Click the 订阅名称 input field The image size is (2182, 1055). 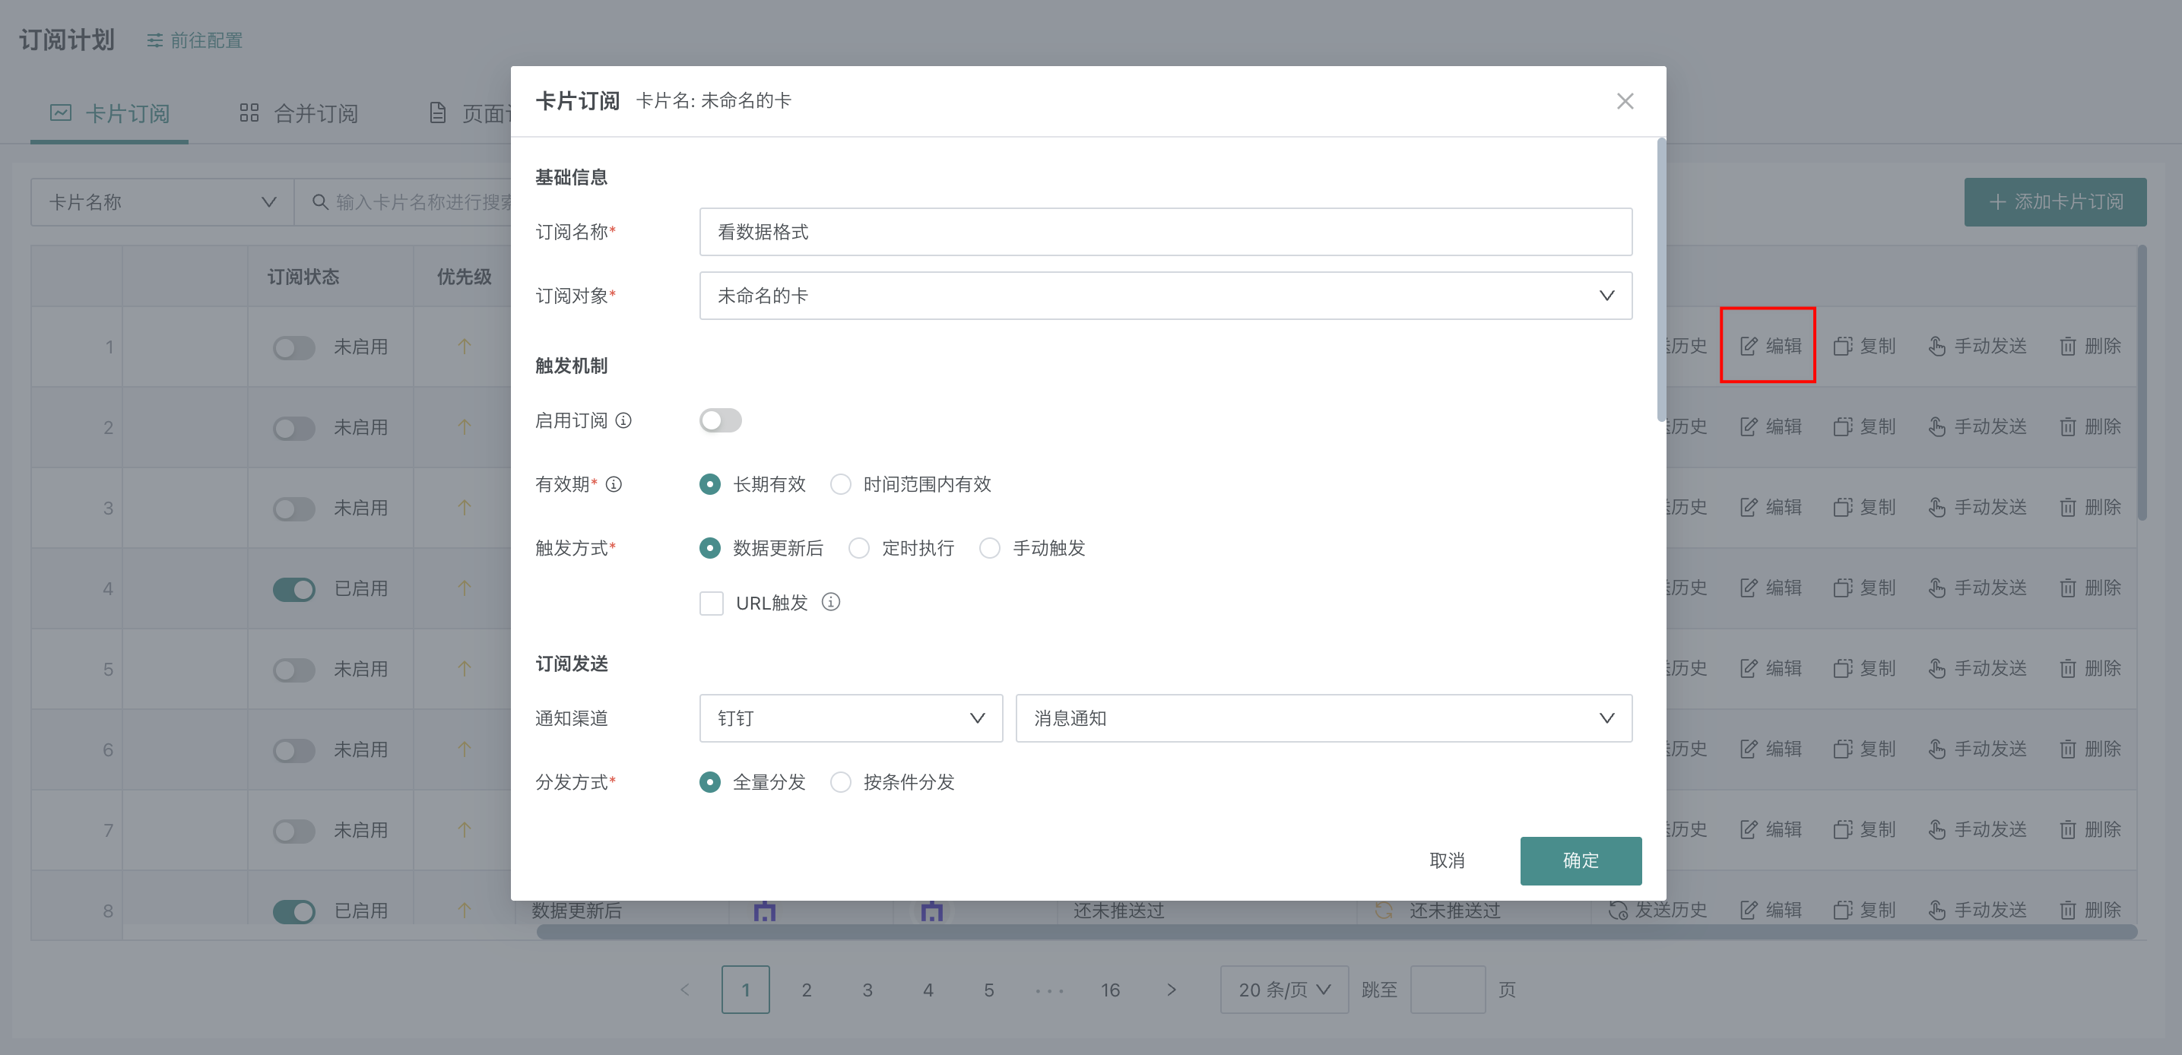[x=1165, y=231]
